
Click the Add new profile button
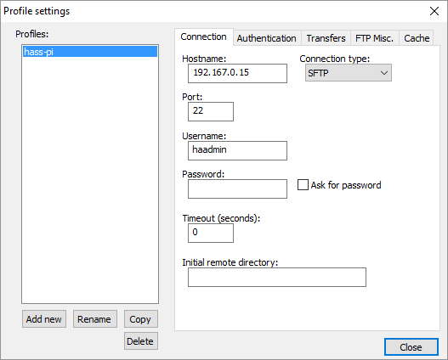[x=44, y=319]
